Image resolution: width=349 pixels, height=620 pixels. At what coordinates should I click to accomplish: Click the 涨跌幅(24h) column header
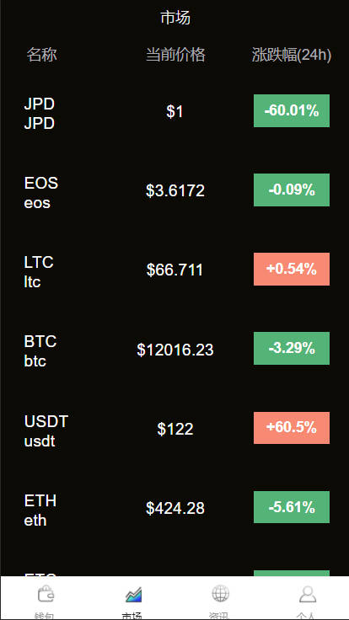[292, 55]
